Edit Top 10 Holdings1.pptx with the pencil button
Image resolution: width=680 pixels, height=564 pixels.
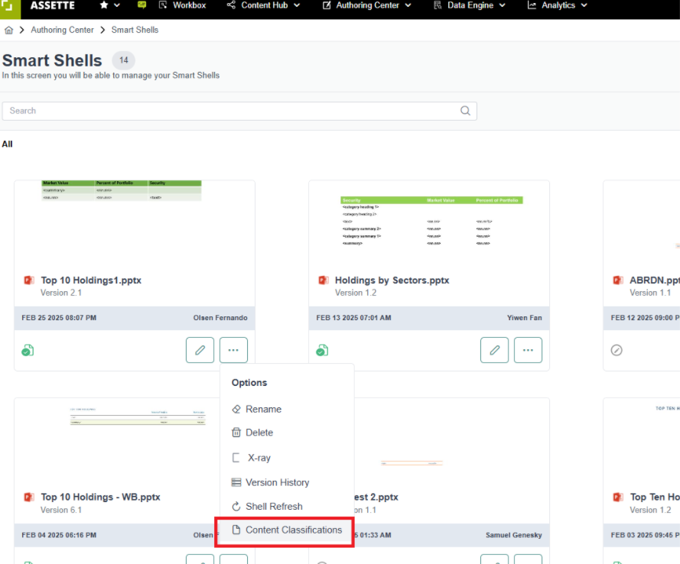point(200,350)
